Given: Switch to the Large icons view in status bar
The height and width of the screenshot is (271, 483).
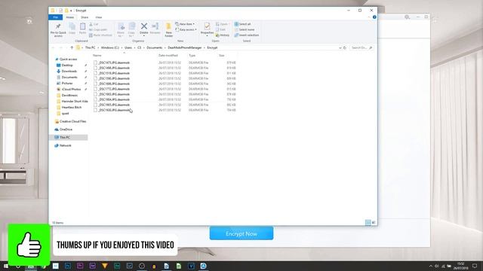Looking at the screenshot, I should click(x=374, y=223).
